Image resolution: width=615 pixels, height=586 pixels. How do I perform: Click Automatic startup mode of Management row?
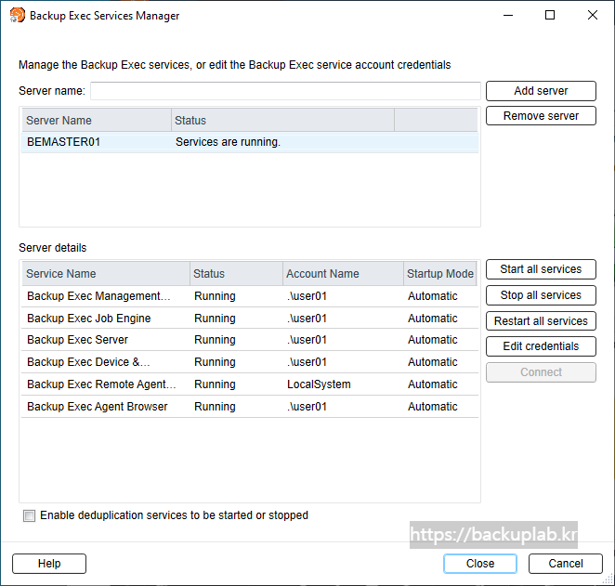(x=433, y=296)
